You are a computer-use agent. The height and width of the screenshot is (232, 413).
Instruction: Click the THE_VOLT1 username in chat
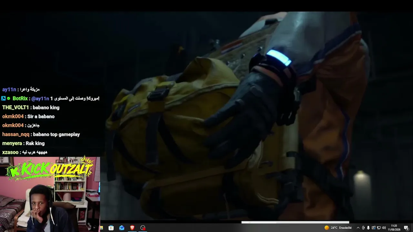click(15, 108)
